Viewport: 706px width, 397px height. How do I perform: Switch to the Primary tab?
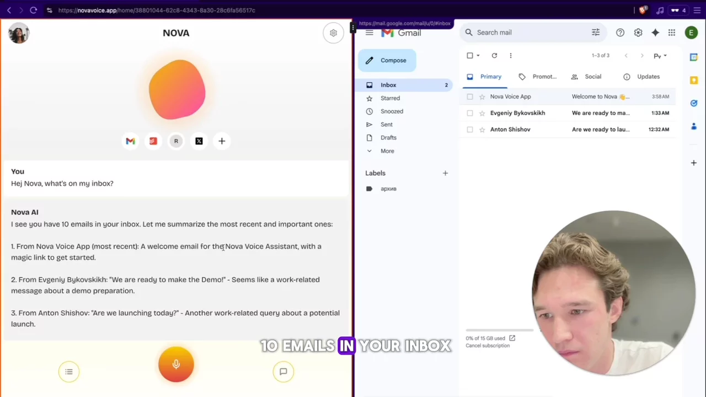[485, 77]
